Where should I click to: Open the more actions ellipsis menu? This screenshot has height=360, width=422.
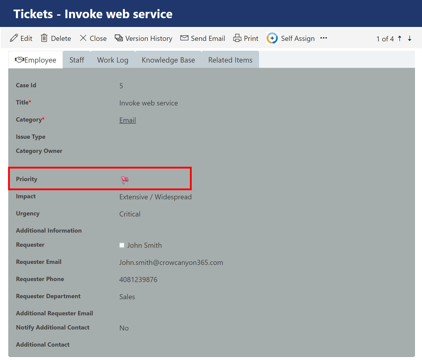(324, 38)
